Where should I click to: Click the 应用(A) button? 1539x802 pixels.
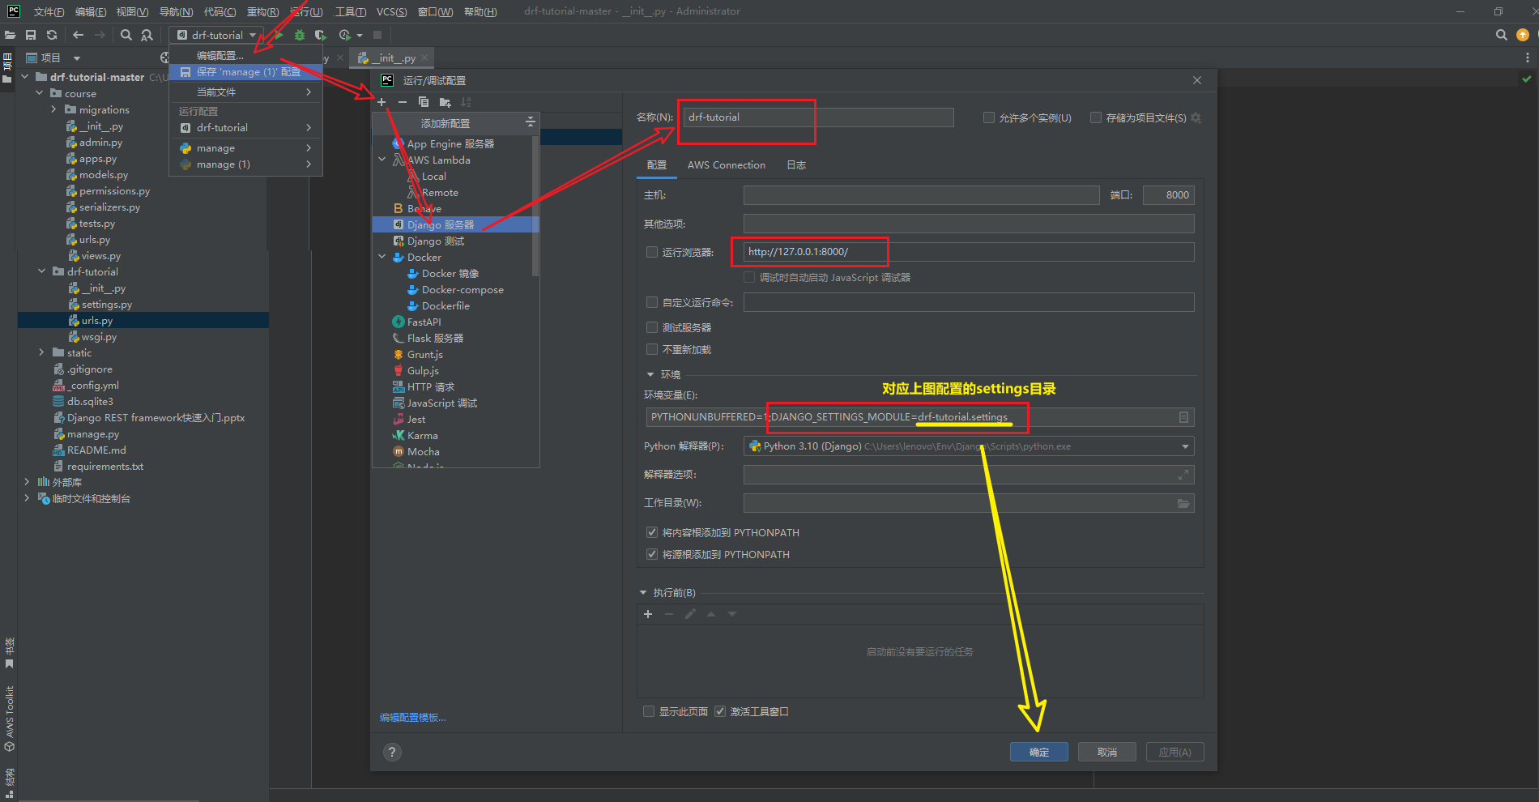pos(1175,752)
